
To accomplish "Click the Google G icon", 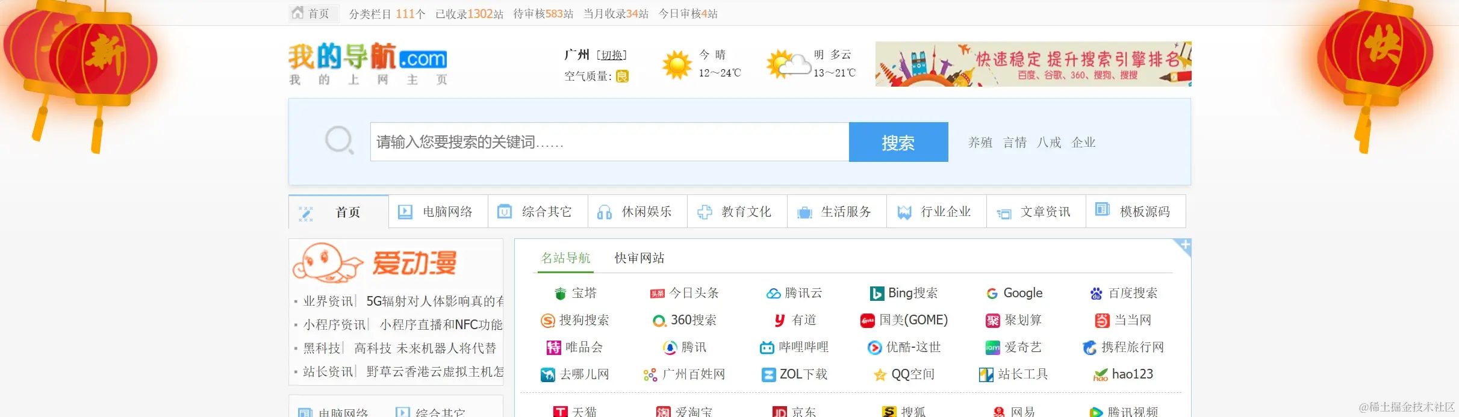I will [992, 294].
